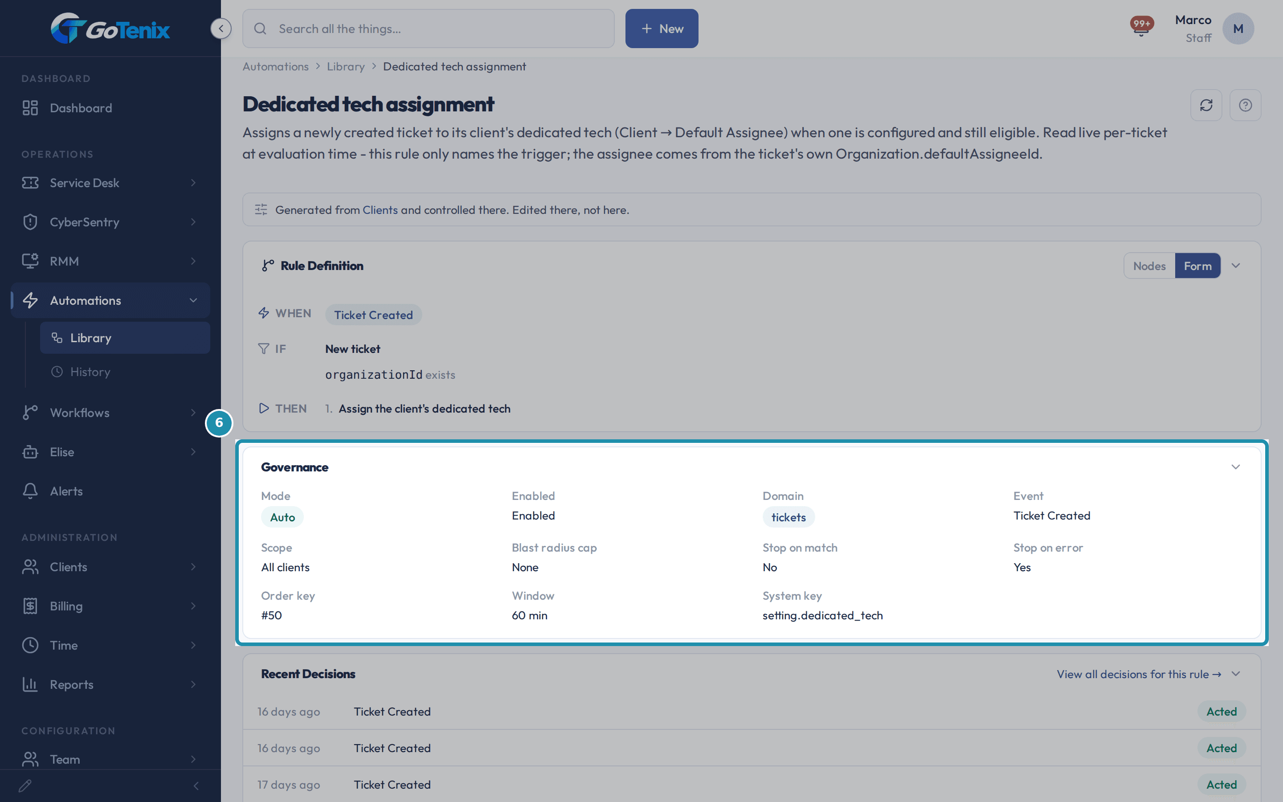Click the Billing receipt icon
This screenshot has width=1283, height=802.
[x=30, y=606]
